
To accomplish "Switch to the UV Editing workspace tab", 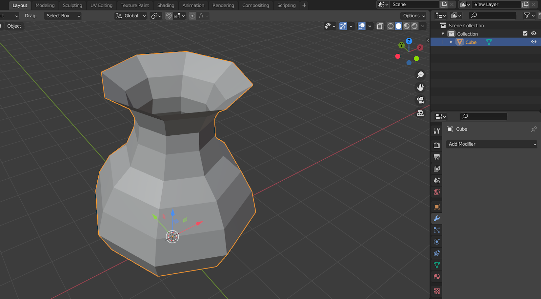I will pyautogui.click(x=101, y=5).
